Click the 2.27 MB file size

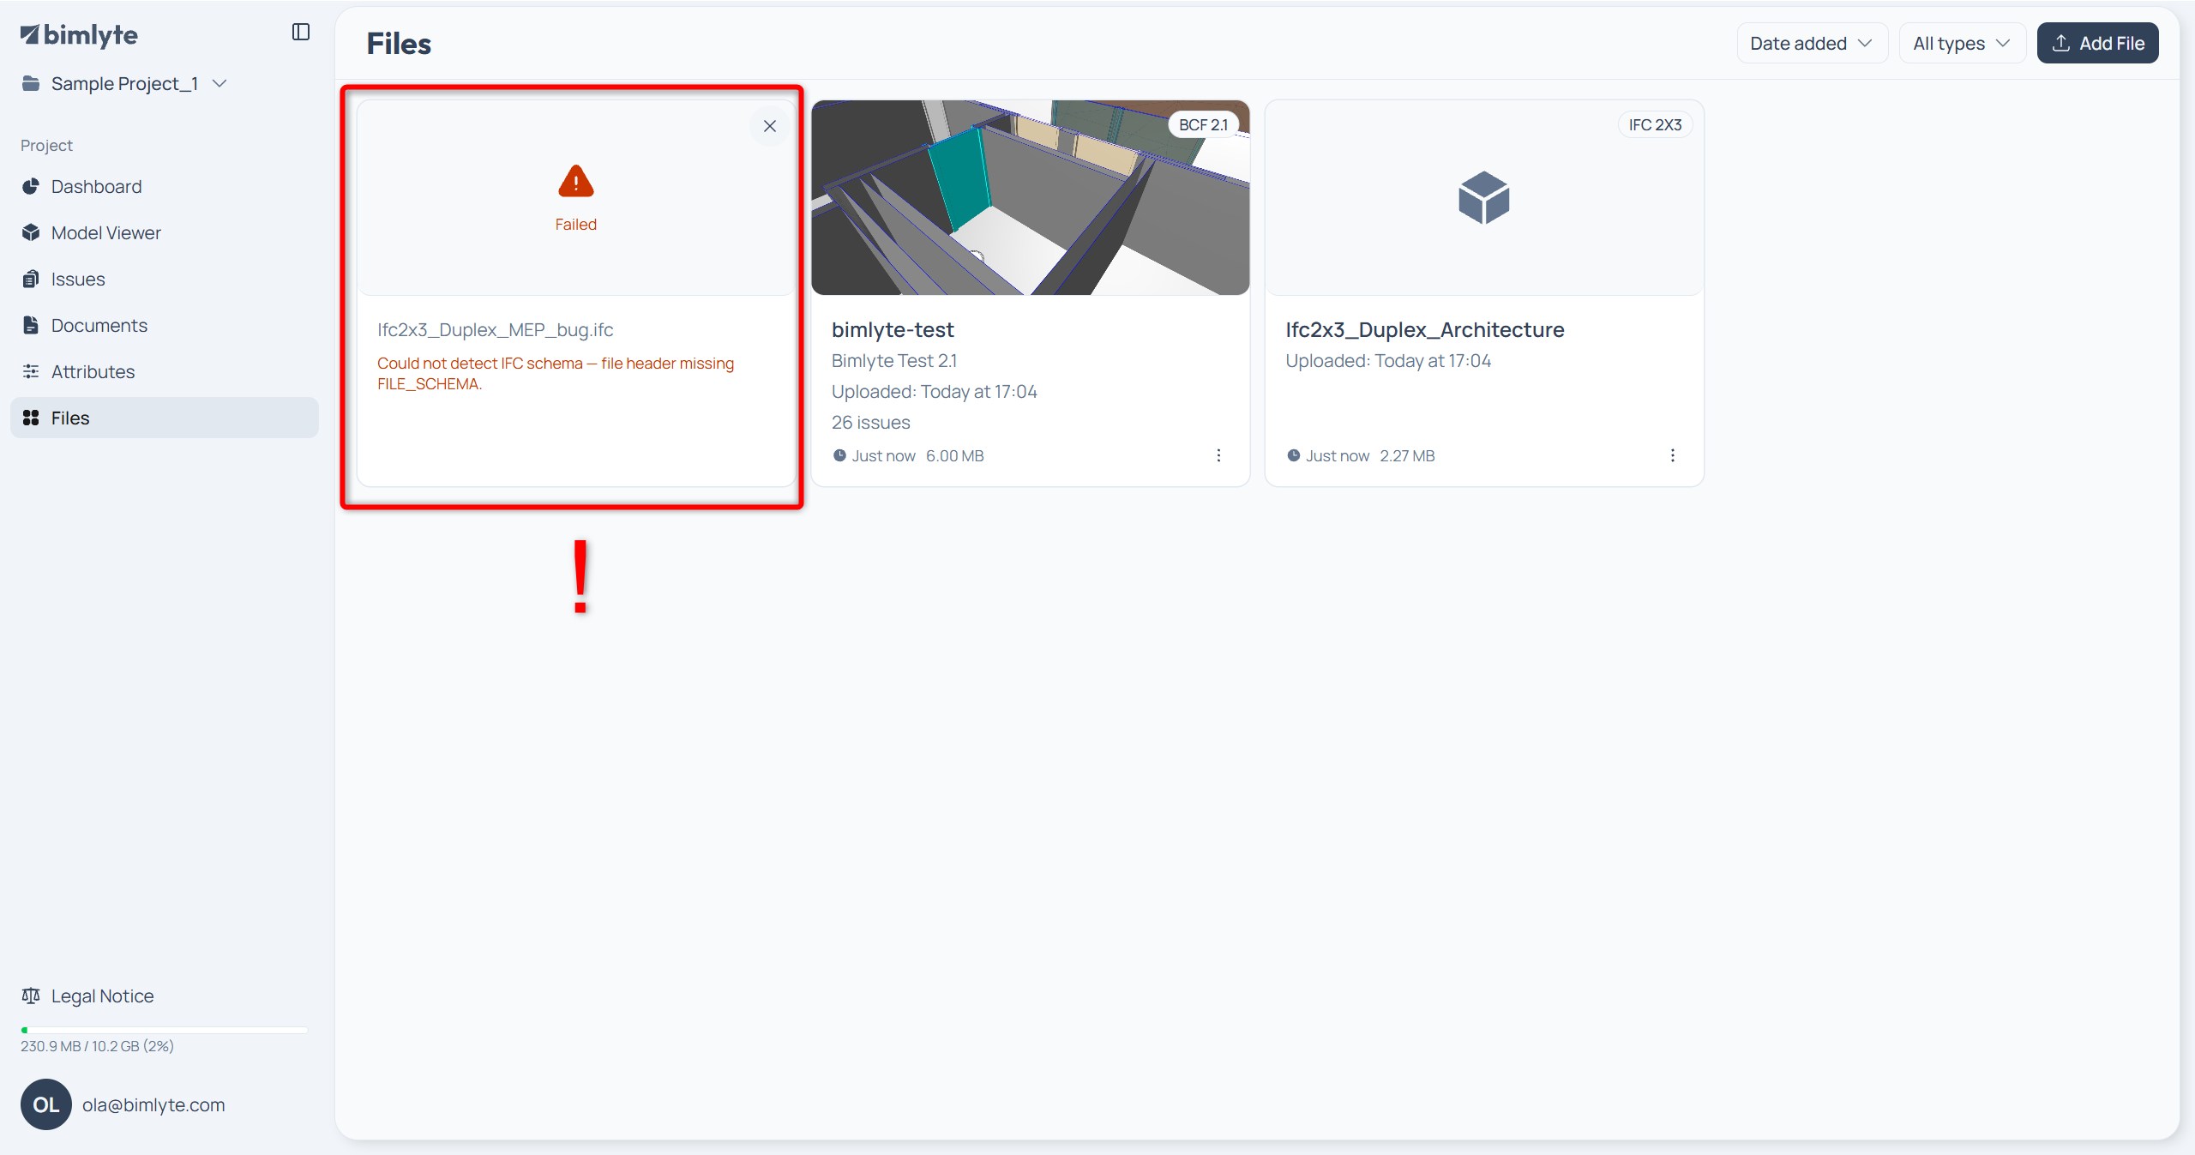point(1407,455)
